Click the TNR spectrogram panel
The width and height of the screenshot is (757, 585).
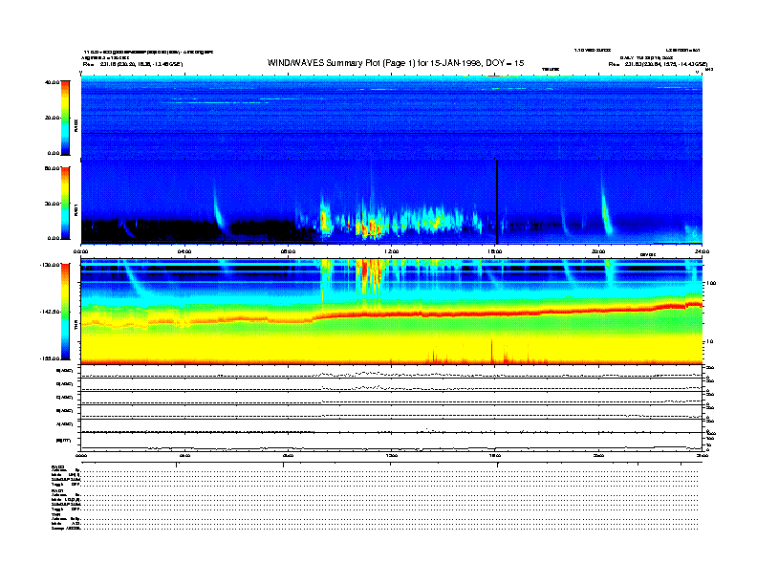[392, 312]
